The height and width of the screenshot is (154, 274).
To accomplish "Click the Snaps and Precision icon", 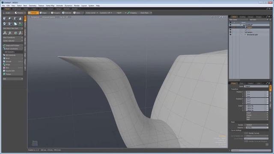I will tap(4, 46).
